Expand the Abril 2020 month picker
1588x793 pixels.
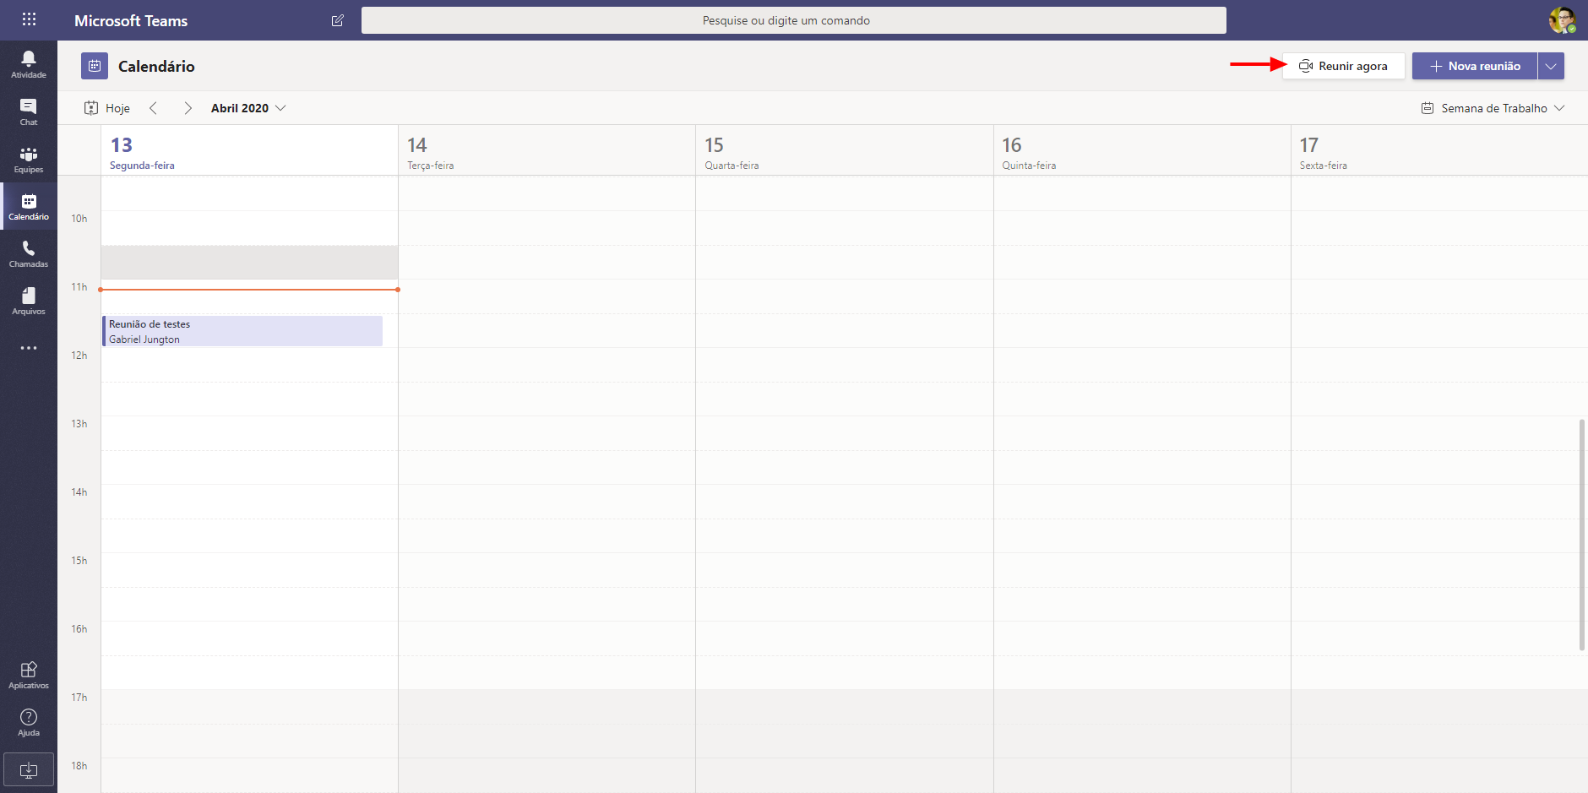pos(248,108)
